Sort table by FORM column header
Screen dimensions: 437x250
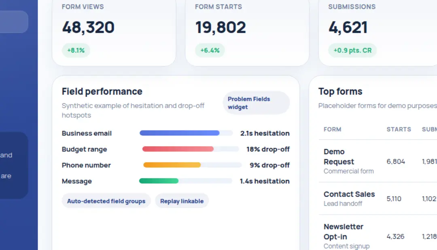click(332, 129)
